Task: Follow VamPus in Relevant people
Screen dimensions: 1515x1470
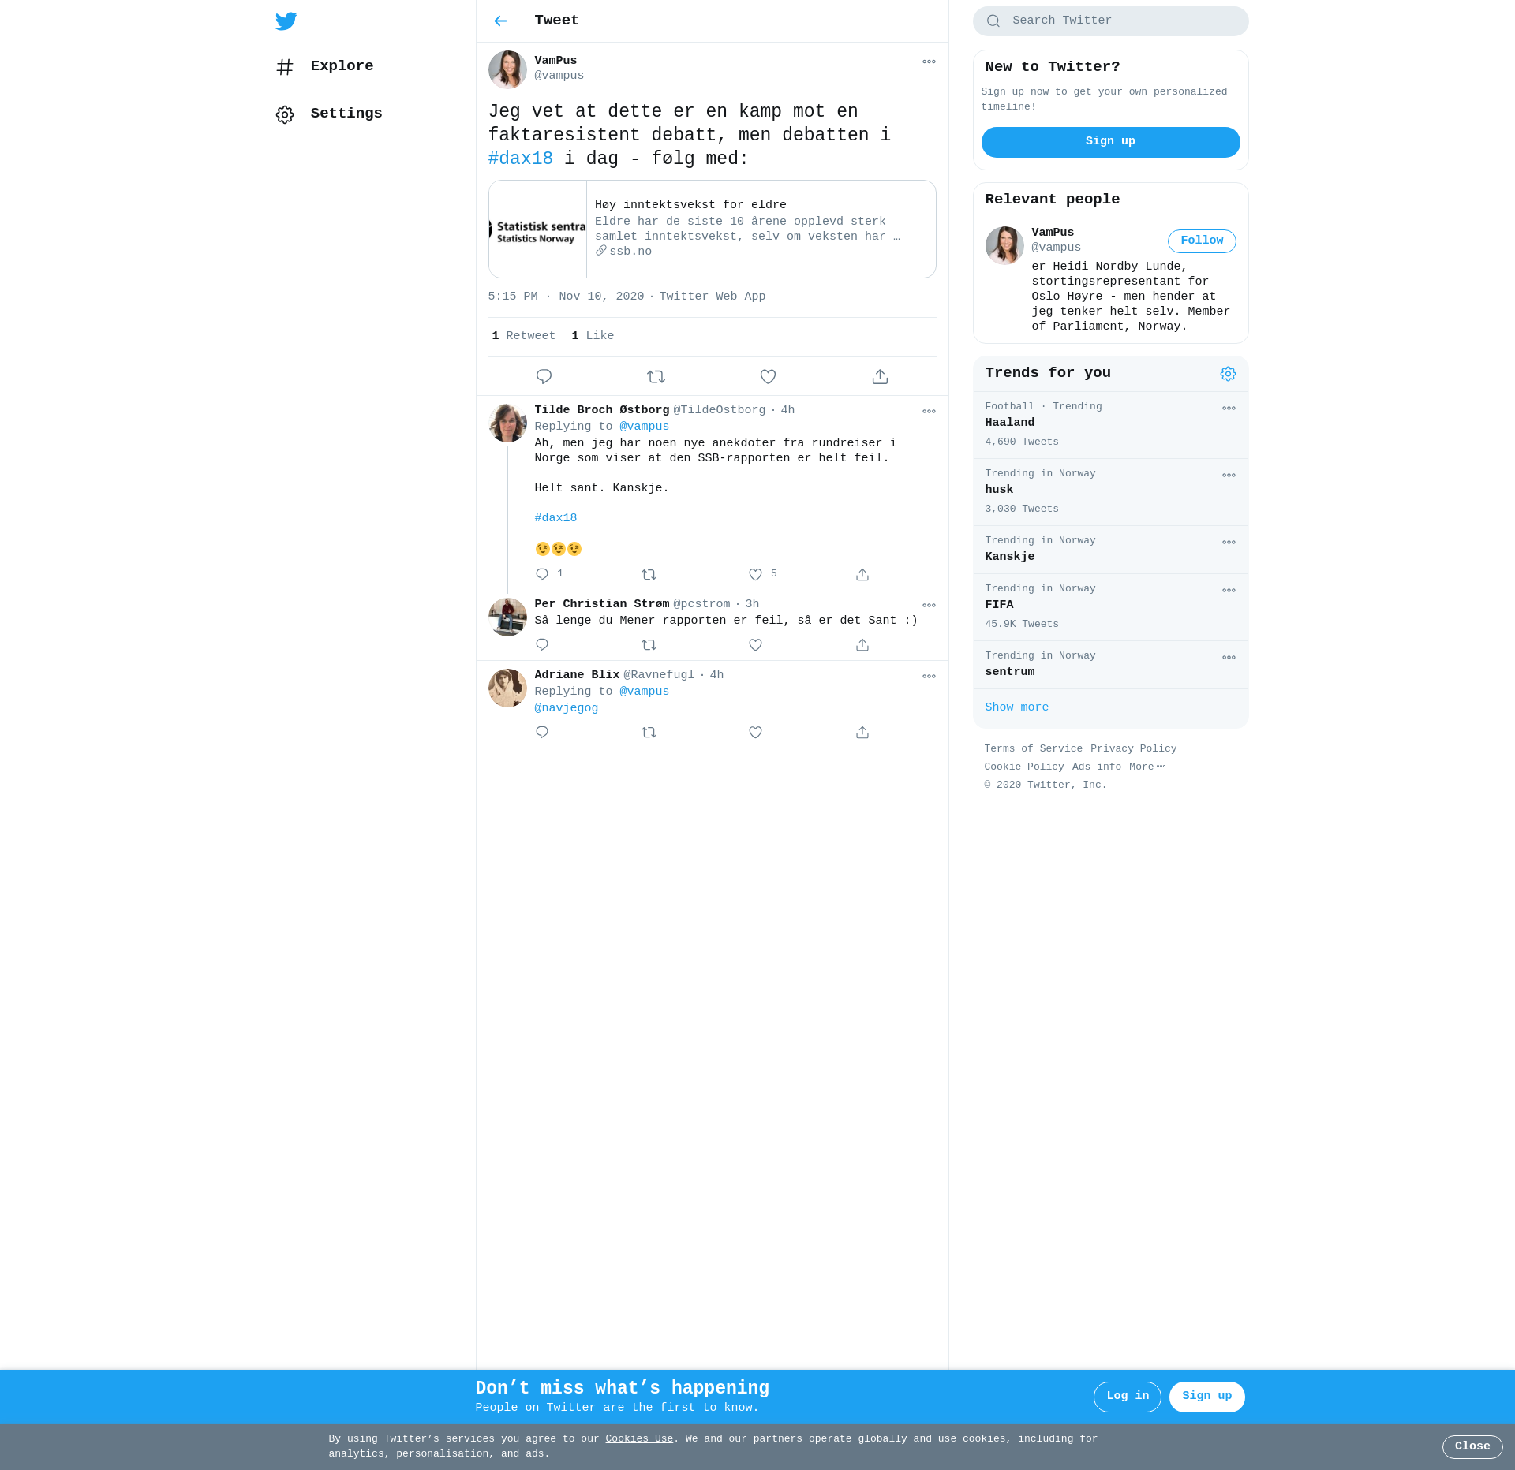Action: [x=1202, y=241]
